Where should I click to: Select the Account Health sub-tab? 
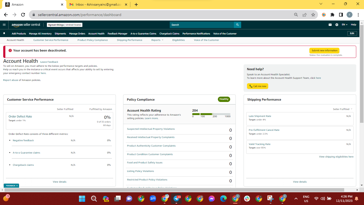(15, 40)
